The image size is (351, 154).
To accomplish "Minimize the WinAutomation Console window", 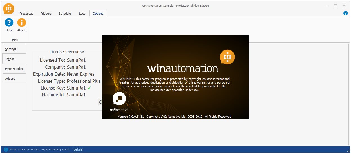I will coord(327,6).
